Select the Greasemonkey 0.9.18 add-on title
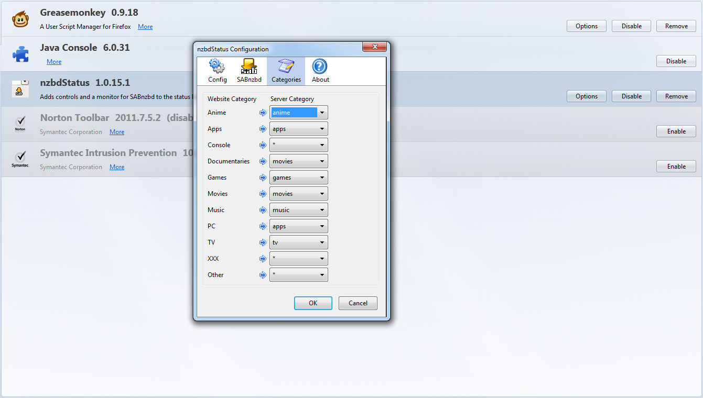The width and height of the screenshot is (703, 398). [89, 13]
